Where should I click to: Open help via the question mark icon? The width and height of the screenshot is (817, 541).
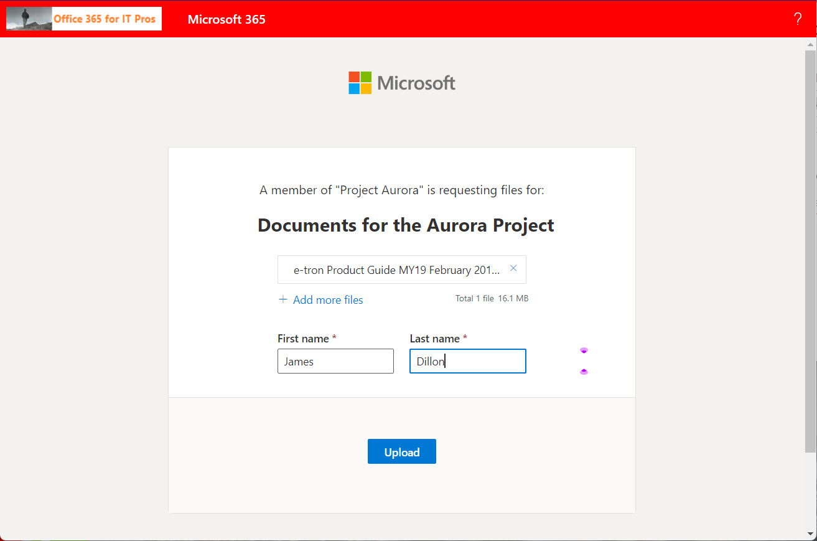click(798, 19)
